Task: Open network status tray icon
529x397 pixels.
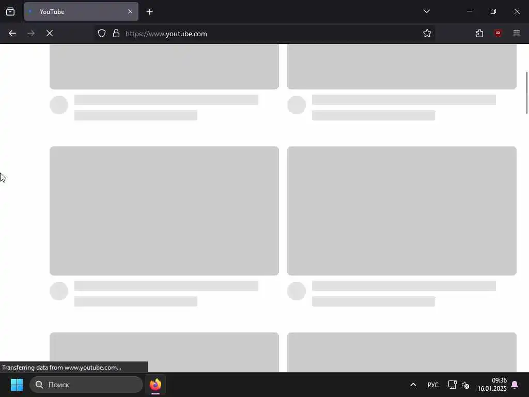Action: 452,385
